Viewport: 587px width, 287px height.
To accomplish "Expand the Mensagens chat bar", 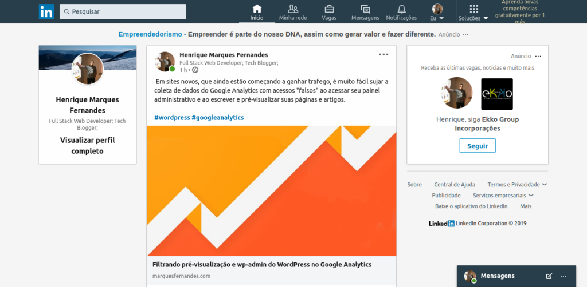I will [x=516, y=276].
